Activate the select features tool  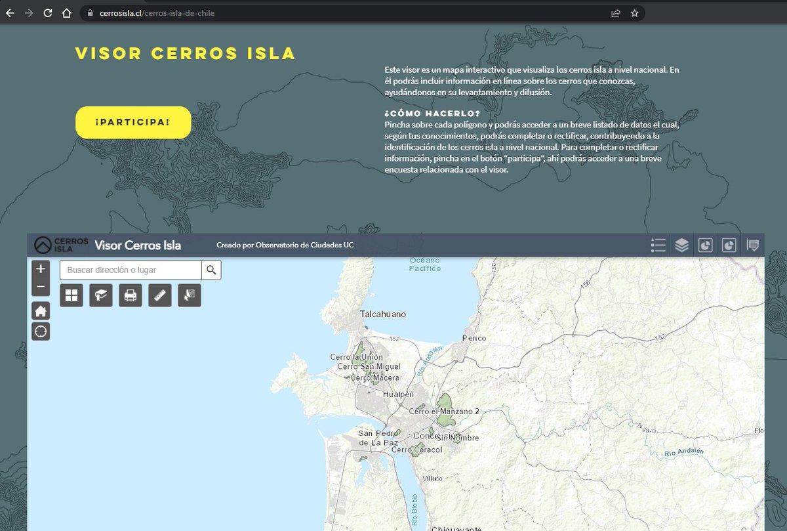(x=189, y=295)
